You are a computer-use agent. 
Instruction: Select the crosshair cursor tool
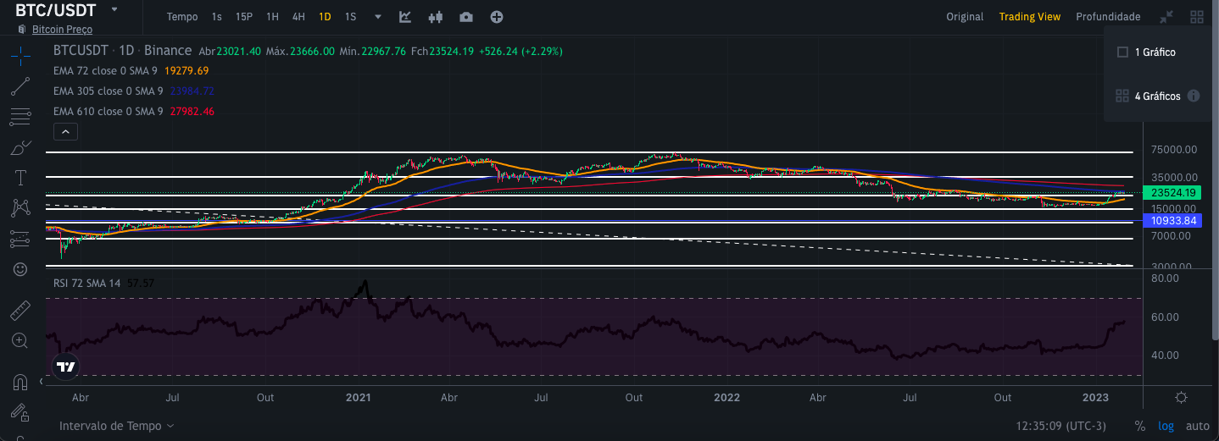click(x=20, y=56)
